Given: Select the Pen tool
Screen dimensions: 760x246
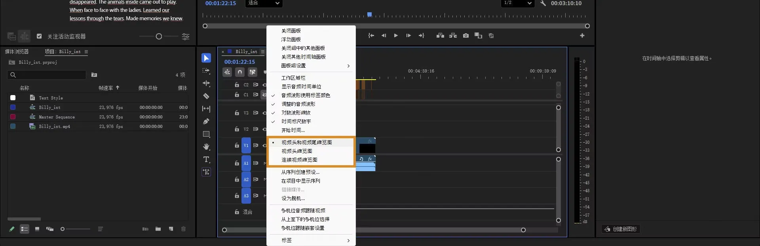Looking at the screenshot, I should click(206, 122).
